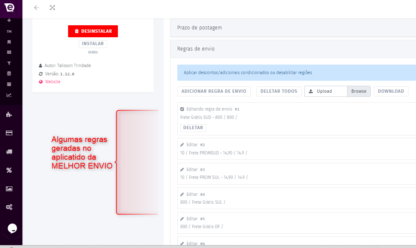This screenshot has width=416, height=248.
Task: Open the gears settings icon
Action: pos(9,207)
